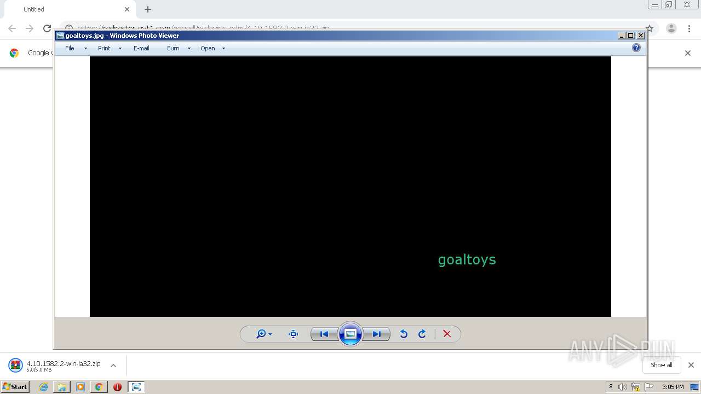Viewport: 701px width, 394px height.
Task: Click the volume speaker tray icon
Action: 622,387
